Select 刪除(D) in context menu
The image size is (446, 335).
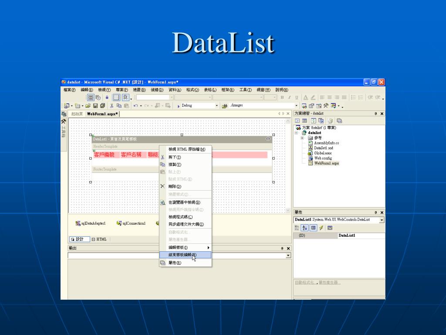pyautogui.click(x=185, y=187)
